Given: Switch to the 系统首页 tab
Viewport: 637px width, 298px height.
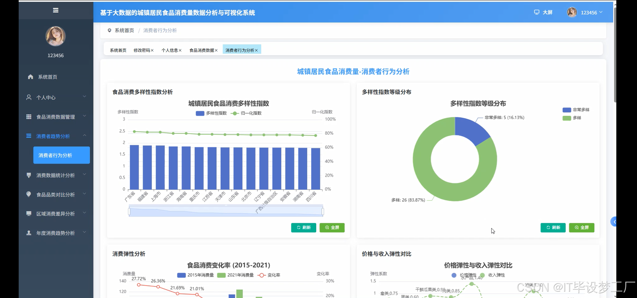Looking at the screenshot, I should pyautogui.click(x=118, y=50).
